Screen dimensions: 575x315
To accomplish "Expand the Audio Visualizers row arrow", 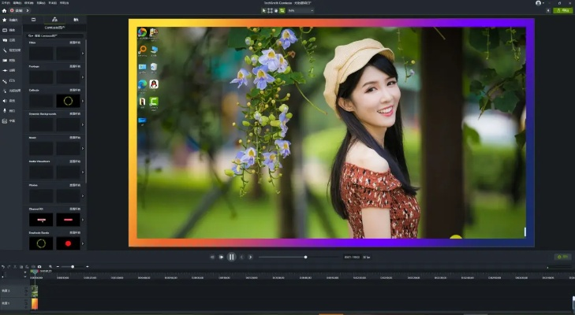I will tap(83, 172).
